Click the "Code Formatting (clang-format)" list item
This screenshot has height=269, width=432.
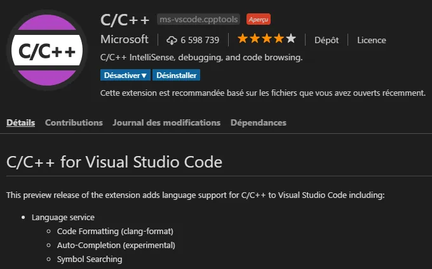[115, 231]
